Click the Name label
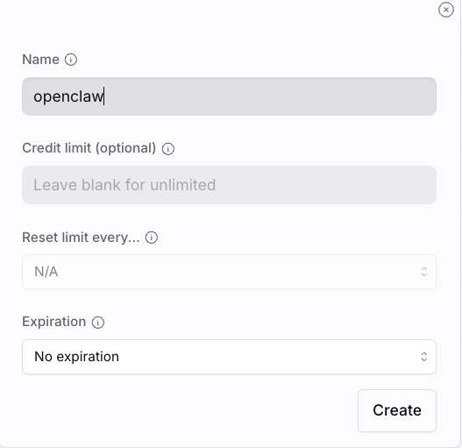The width and height of the screenshot is (462, 448). pyautogui.click(x=40, y=60)
